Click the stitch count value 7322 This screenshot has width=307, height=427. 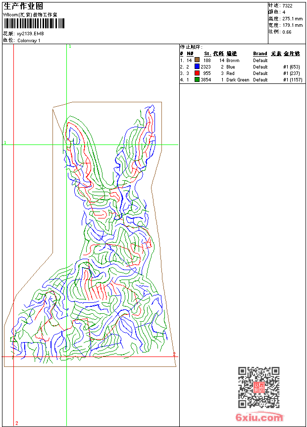288,5
